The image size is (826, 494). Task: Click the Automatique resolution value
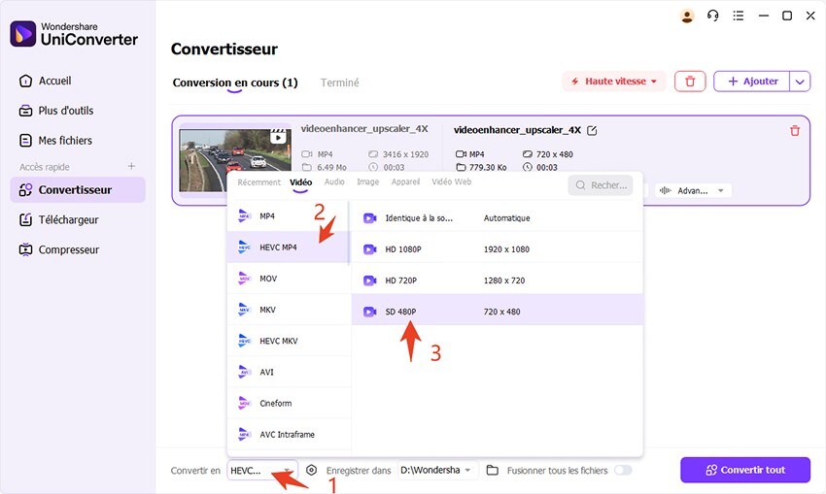[506, 217]
